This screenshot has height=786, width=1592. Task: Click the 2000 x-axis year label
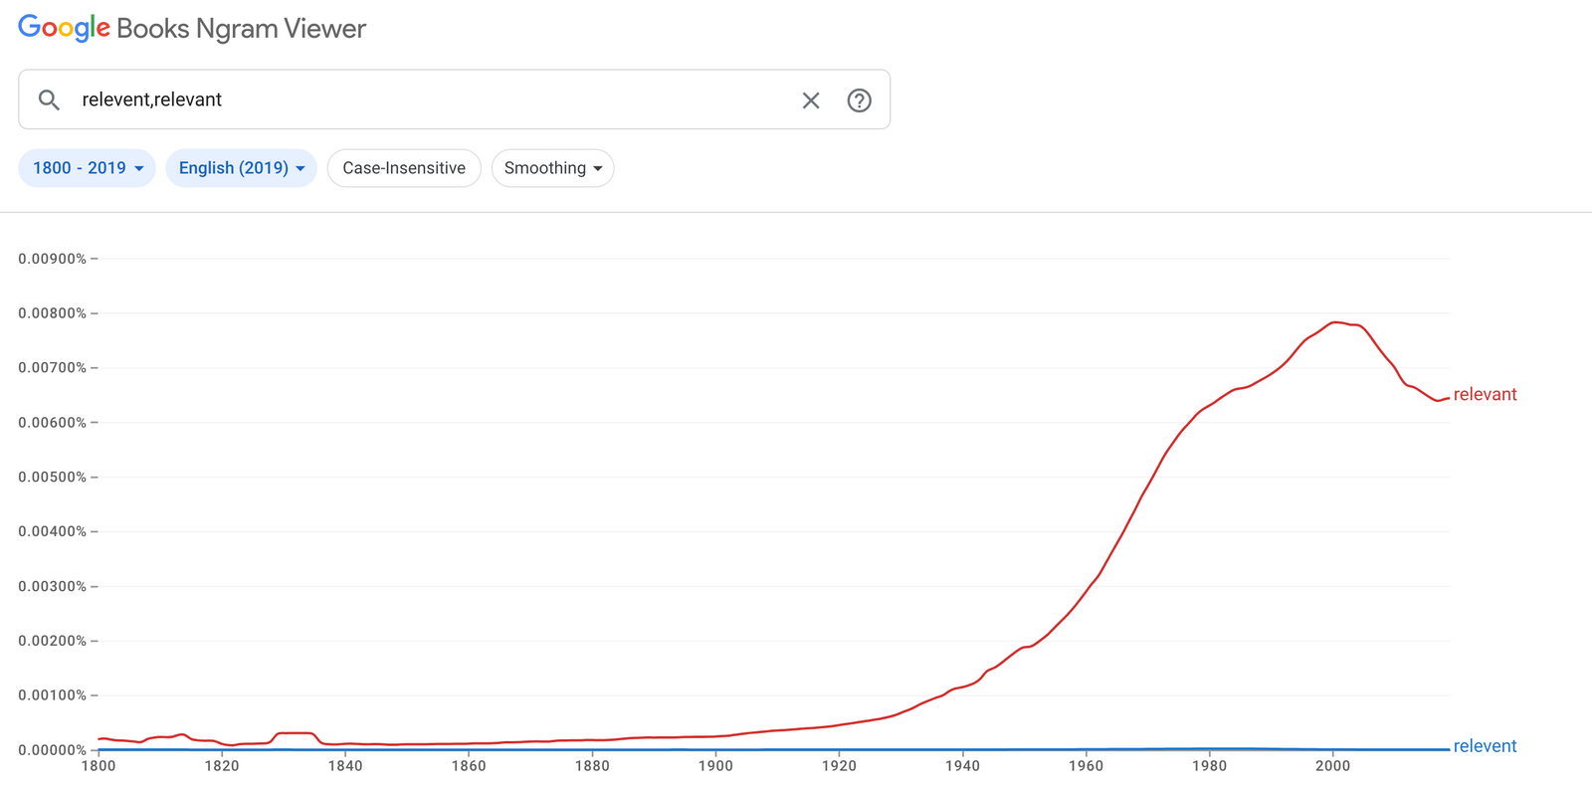[x=1332, y=766]
